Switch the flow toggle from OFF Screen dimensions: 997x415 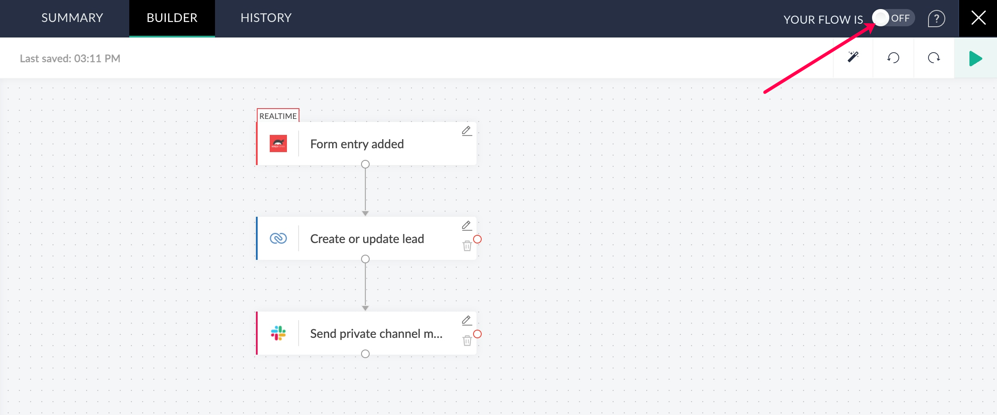pyautogui.click(x=892, y=18)
